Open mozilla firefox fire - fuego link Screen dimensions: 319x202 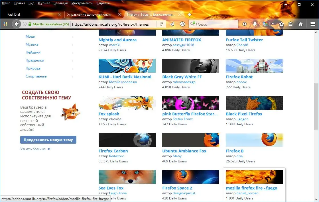point(251,188)
